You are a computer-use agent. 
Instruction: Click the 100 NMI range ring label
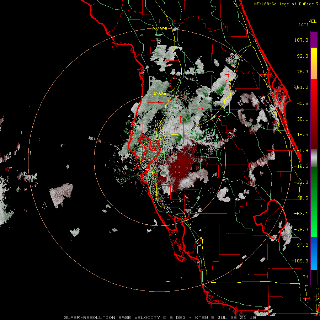click(160, 28)
